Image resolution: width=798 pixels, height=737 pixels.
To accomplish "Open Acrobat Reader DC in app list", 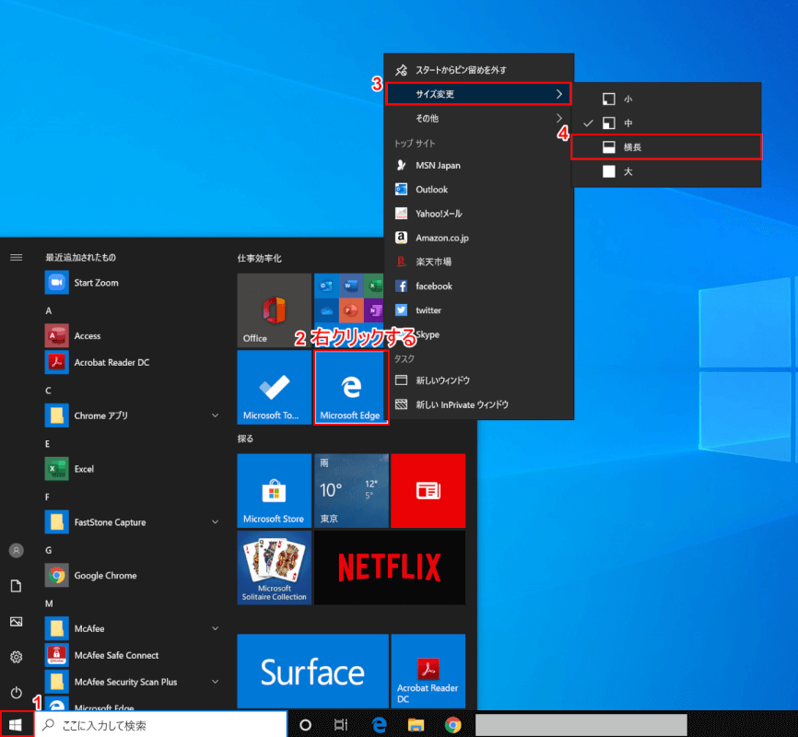I will coord(133,362).
